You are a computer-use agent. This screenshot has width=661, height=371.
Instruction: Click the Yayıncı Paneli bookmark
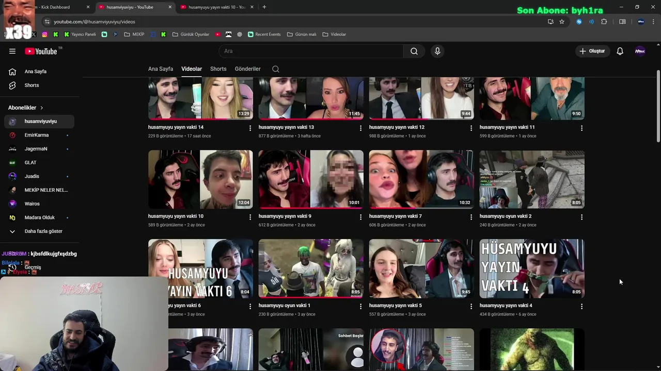click(80, 35)
